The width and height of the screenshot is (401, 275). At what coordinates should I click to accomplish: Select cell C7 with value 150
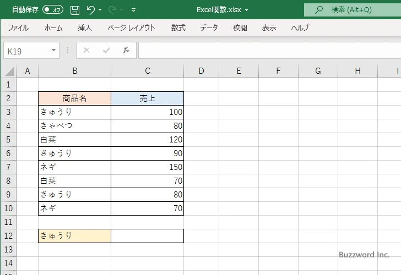[147, 167]
